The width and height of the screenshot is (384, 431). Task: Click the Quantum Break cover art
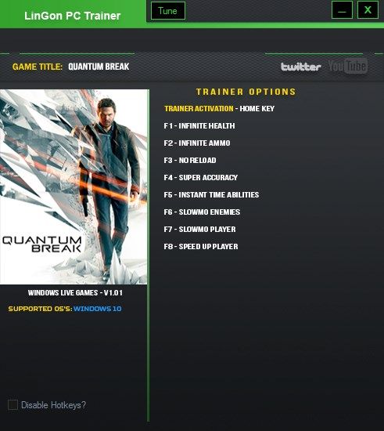(74, 187)
